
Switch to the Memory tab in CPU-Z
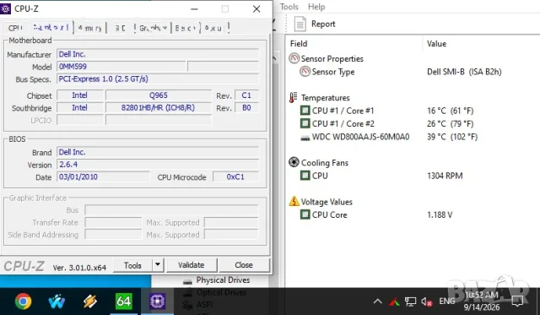tap(90, 28)
